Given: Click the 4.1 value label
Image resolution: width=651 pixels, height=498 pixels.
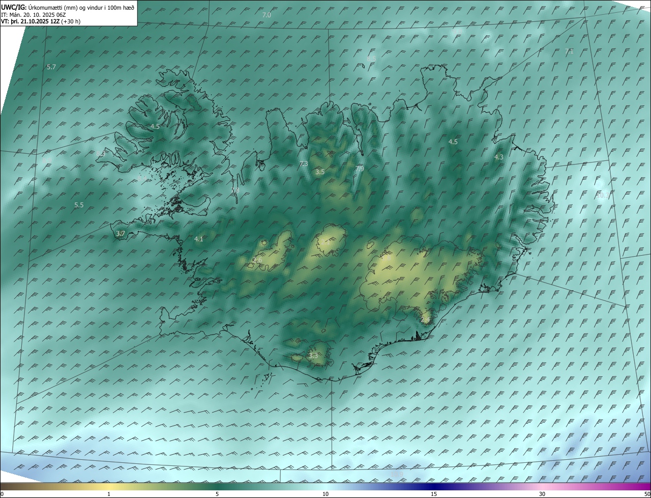Looking at the screenshot, I should pos(199,239).
